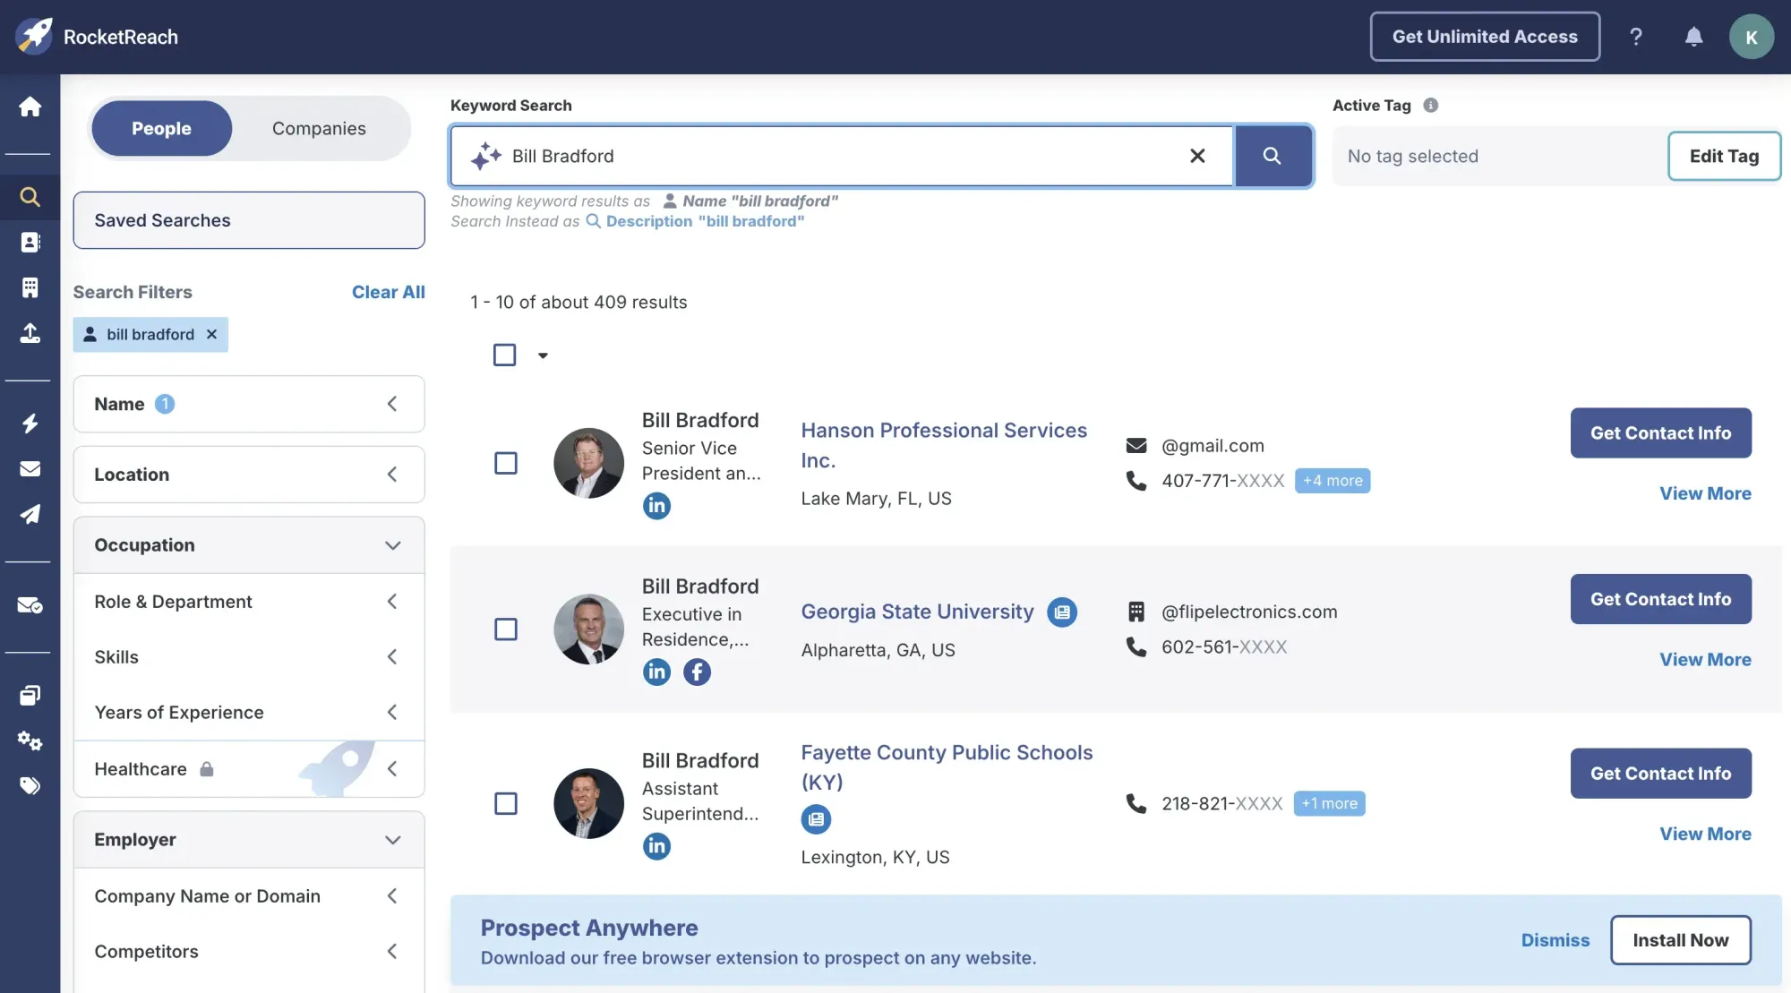Open LinkedIn icon for Fayette County Bill Bradford
1791x993 pixels.
tap(656, 846)
